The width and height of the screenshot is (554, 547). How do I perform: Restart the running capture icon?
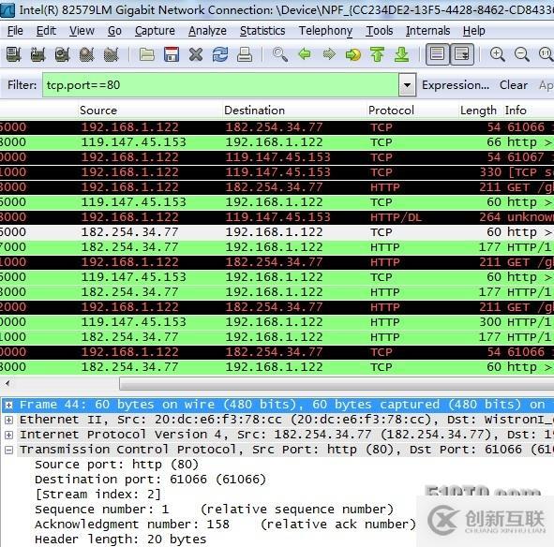112,54
